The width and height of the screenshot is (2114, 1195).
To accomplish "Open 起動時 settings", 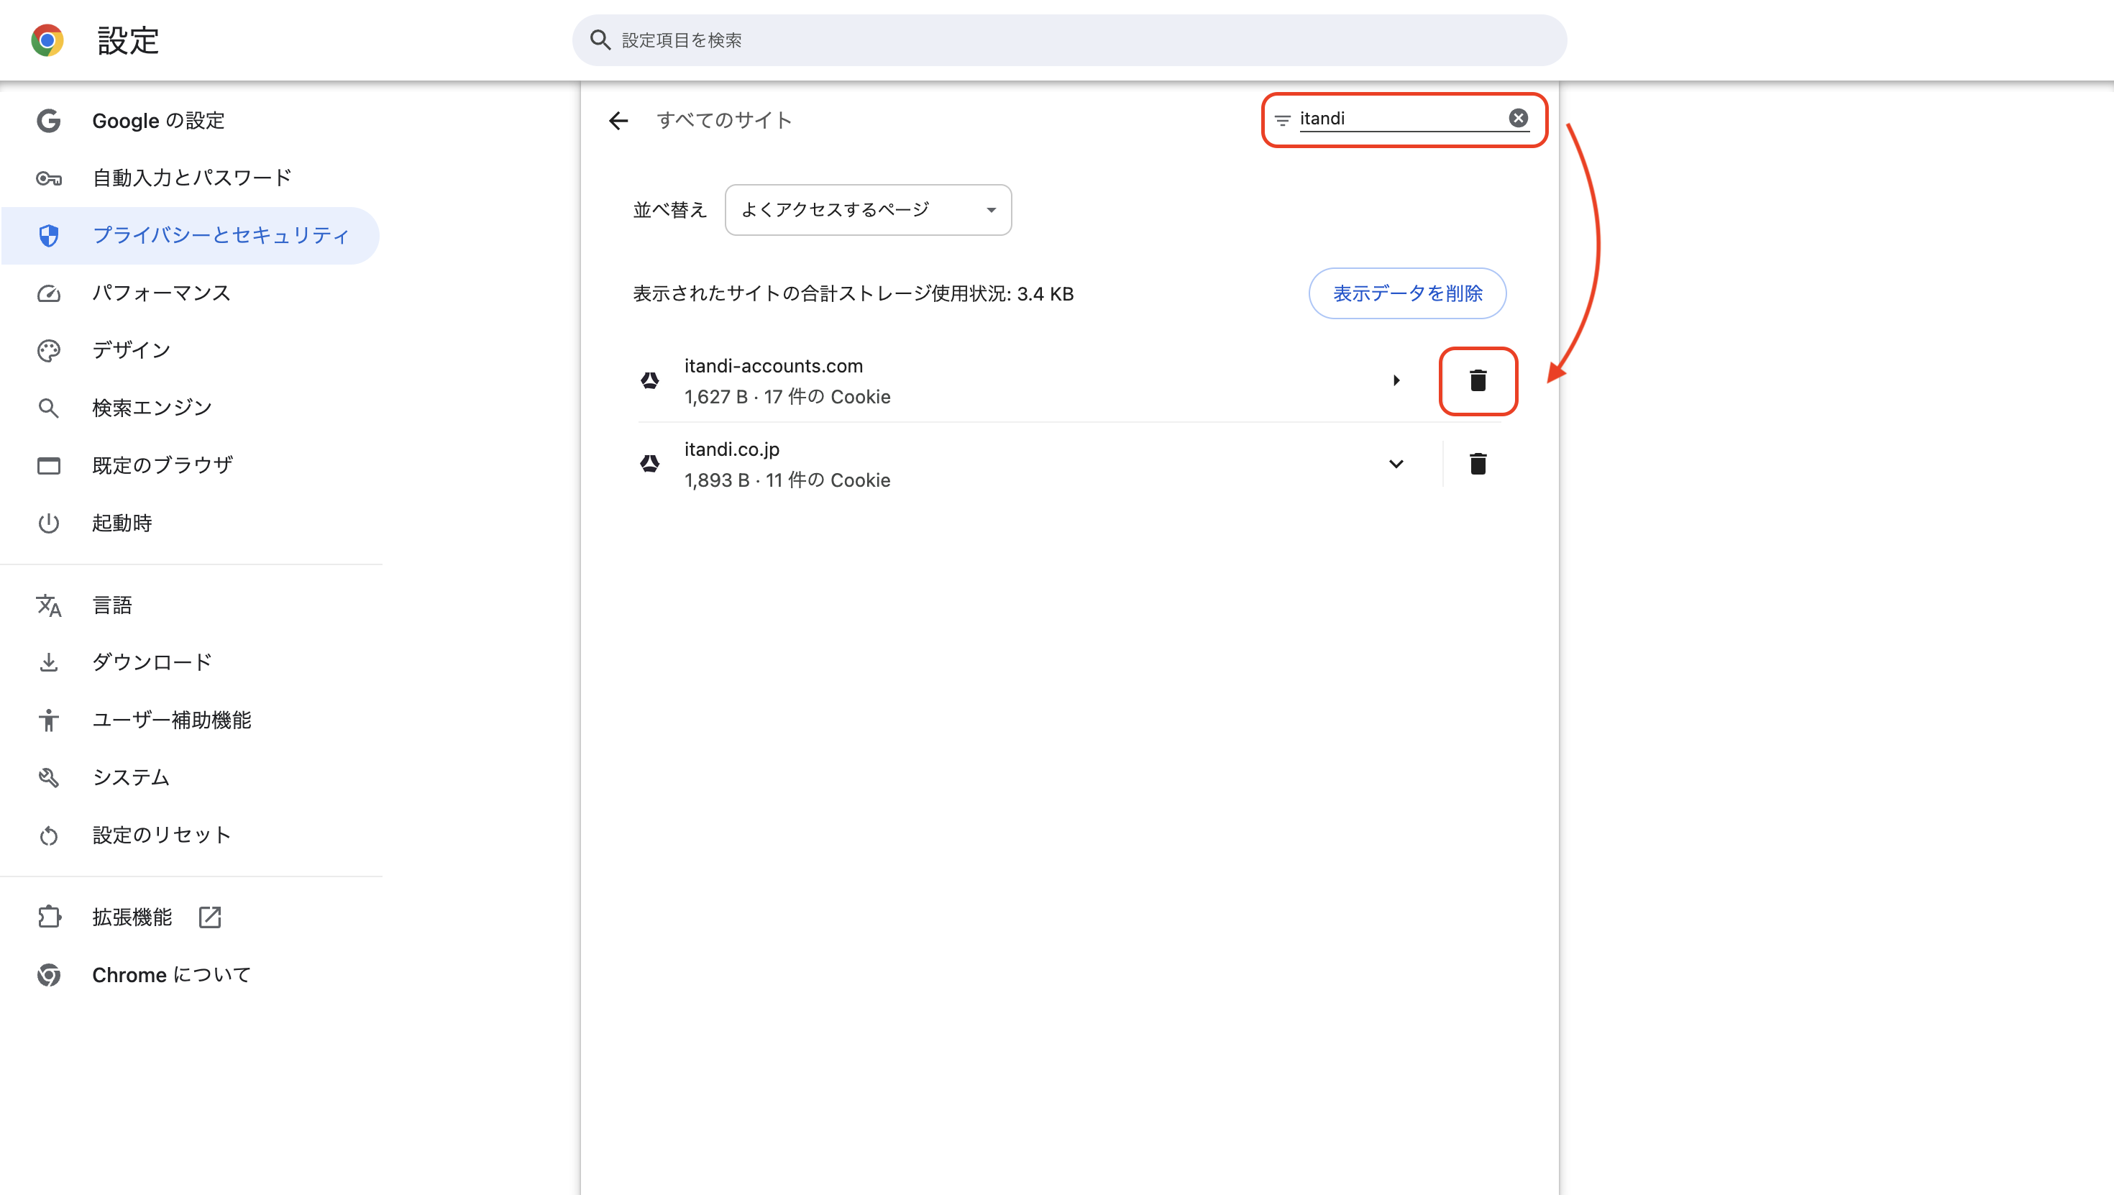I will coord(191,523).
